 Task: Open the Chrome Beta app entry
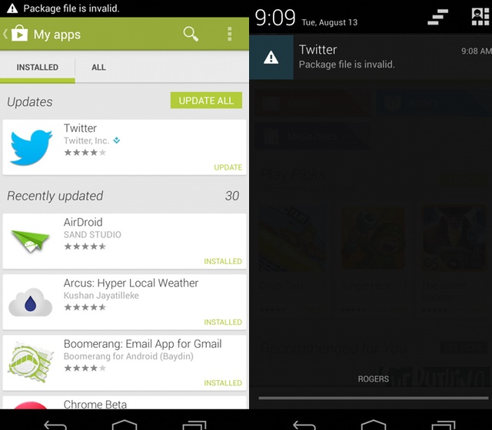[125, 402]
